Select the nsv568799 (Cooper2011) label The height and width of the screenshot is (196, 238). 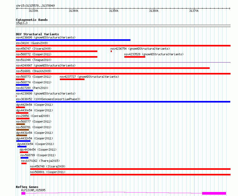(38, 155)
